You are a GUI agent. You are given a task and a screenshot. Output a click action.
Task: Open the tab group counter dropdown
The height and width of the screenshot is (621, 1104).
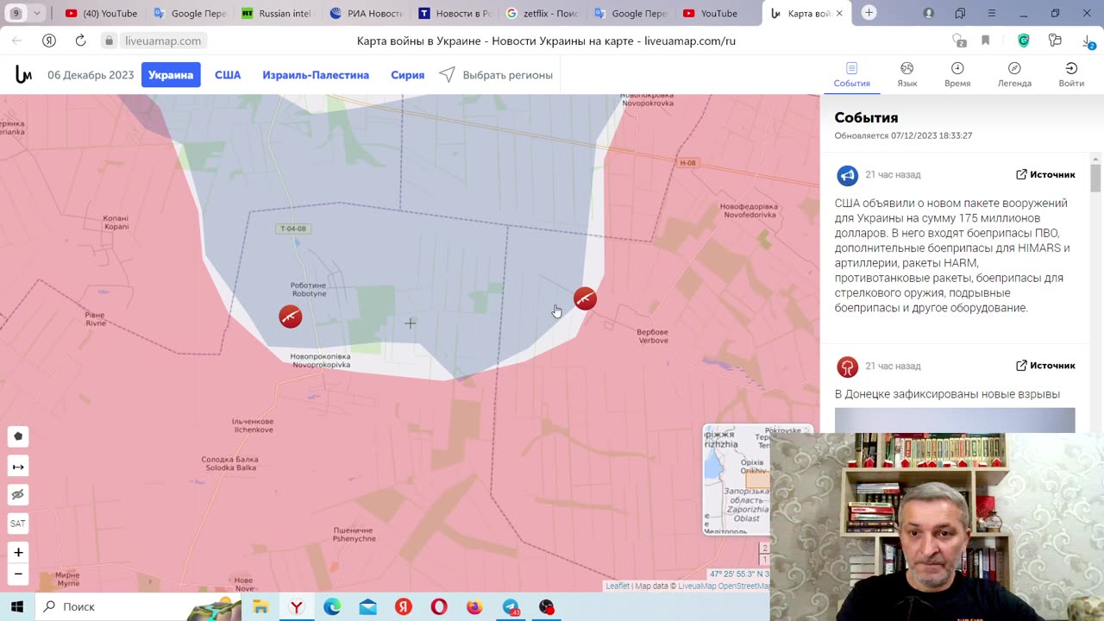pyautogui.click(x=25, y=13)
